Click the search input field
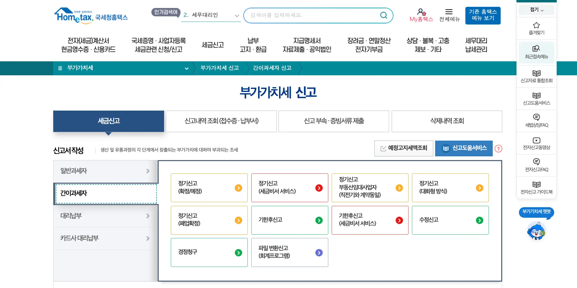The width and height of the screenshot is (577, 288). coord(303,15)
